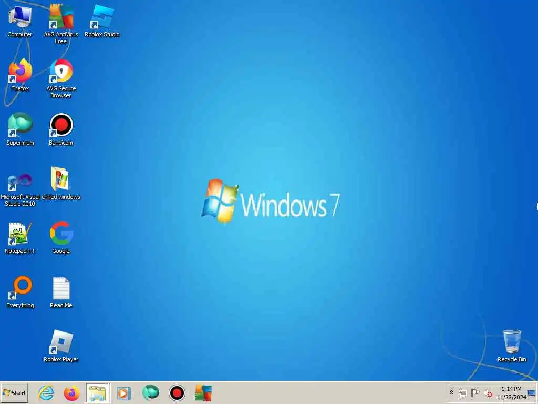This screenshot has height=404, width=538.
Task: Select the Computer desktop icon
Action: [x=20, y=21]
